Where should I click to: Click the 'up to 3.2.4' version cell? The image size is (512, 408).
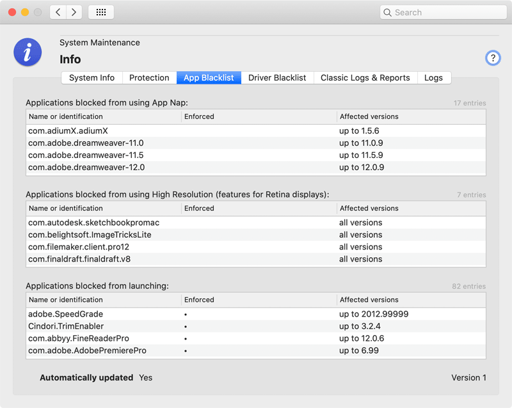pyautogui.click(x=360, y=326)
